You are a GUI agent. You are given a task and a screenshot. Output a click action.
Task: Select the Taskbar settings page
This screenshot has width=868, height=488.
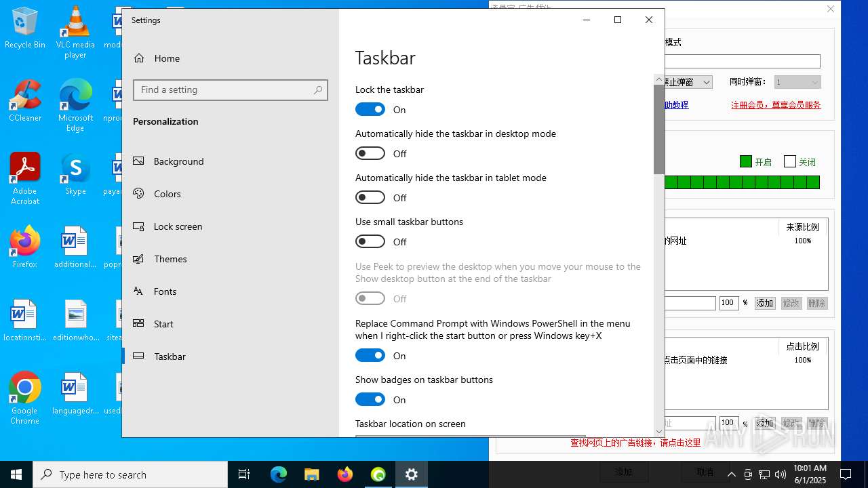tap(231, 357)
